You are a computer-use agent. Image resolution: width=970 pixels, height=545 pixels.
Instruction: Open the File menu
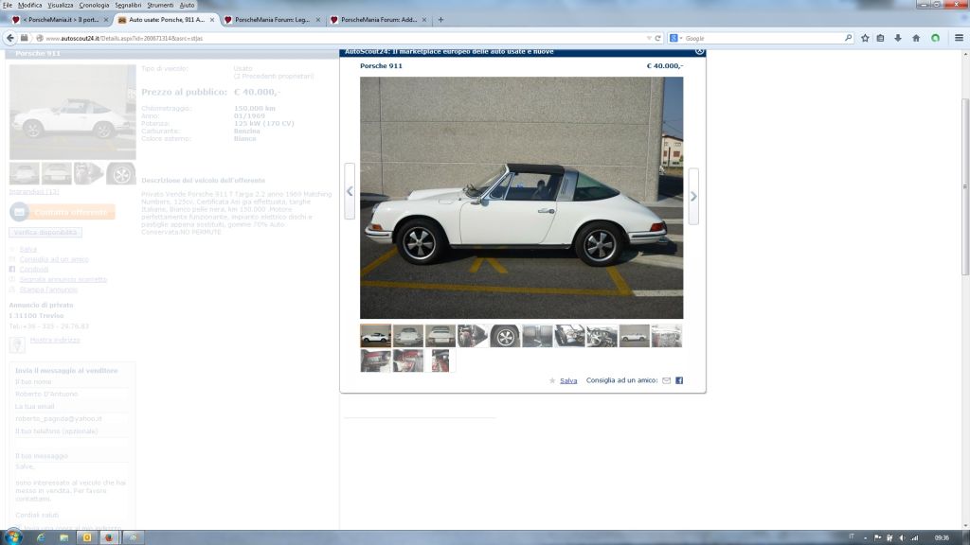pos(8,5)
